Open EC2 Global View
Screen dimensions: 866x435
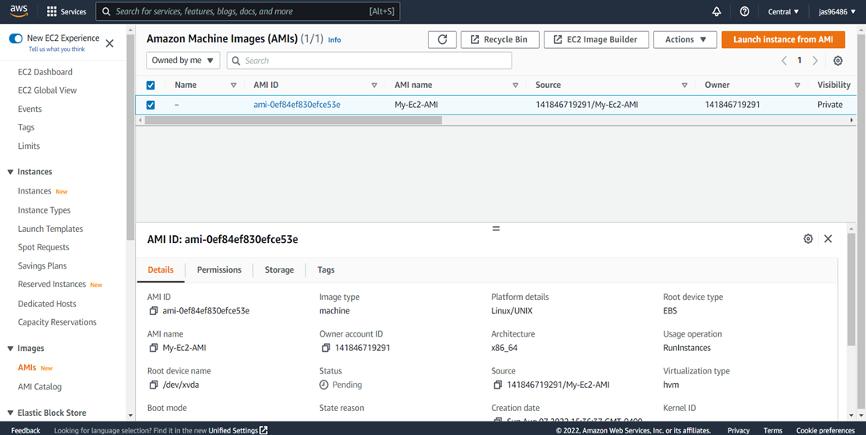pos(47,90)
